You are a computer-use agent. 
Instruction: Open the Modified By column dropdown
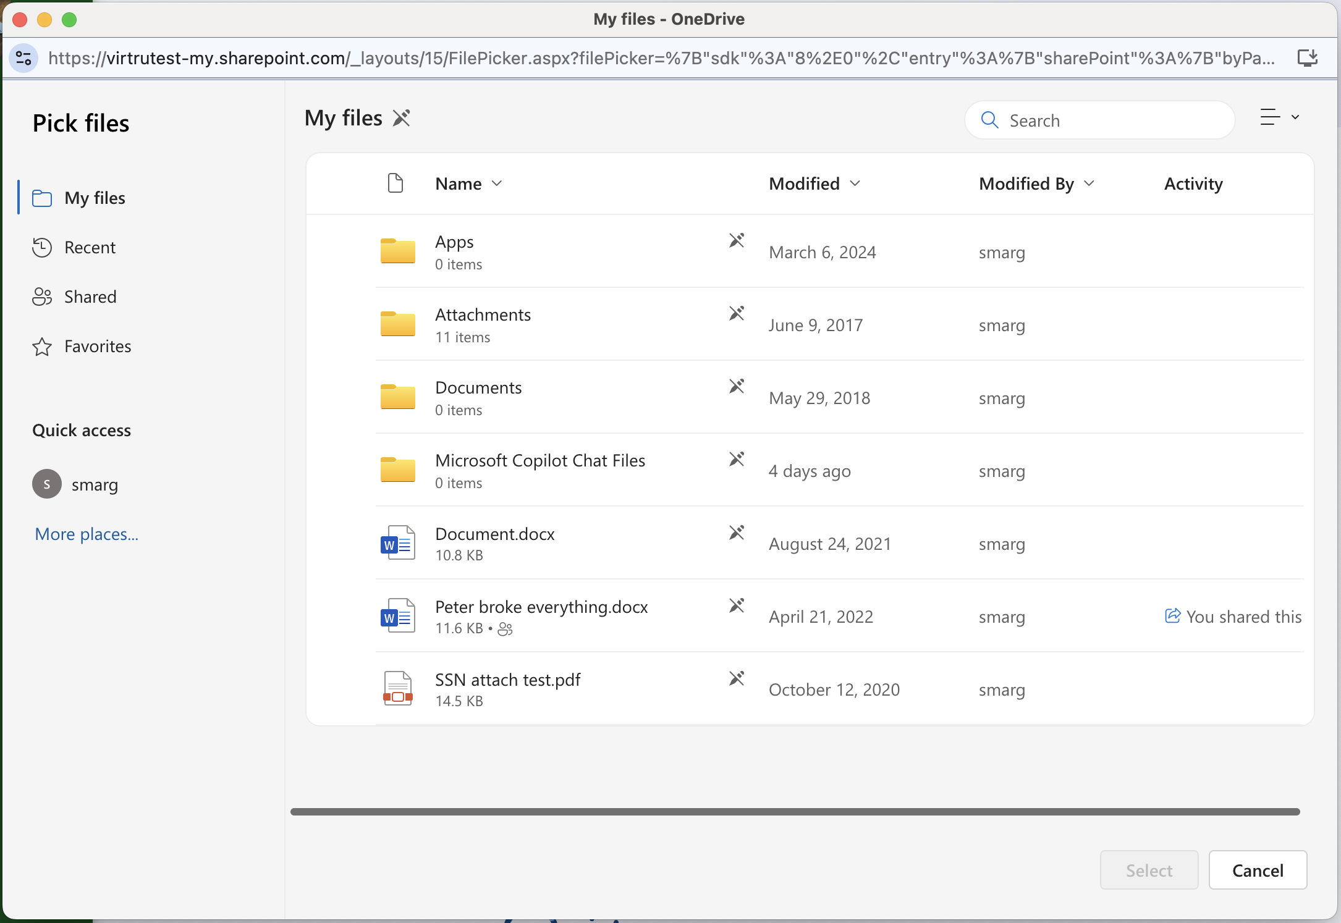point(1089,183)
